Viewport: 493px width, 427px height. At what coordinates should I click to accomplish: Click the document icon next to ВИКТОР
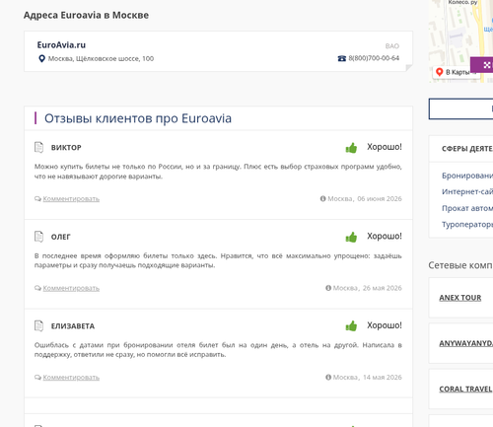[x=38, y=147]
